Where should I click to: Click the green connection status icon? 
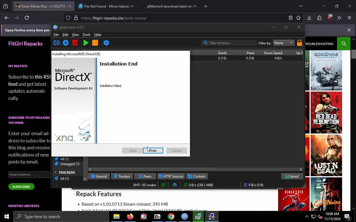pyautogui.click(x=163, y=185)
